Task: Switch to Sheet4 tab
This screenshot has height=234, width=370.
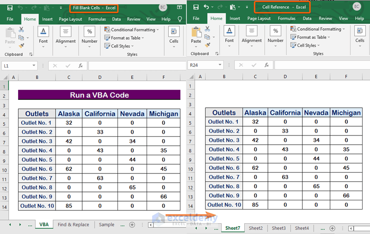Action: click(x=302, y=228)
